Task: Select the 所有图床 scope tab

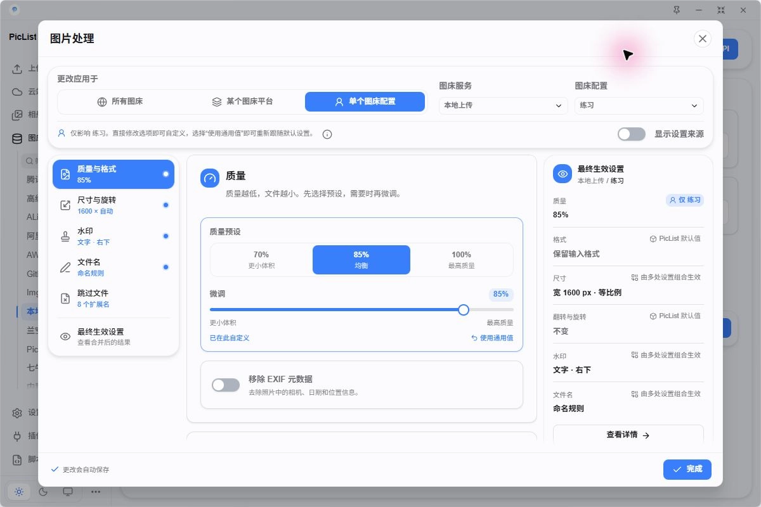Action: pos(120,101)
